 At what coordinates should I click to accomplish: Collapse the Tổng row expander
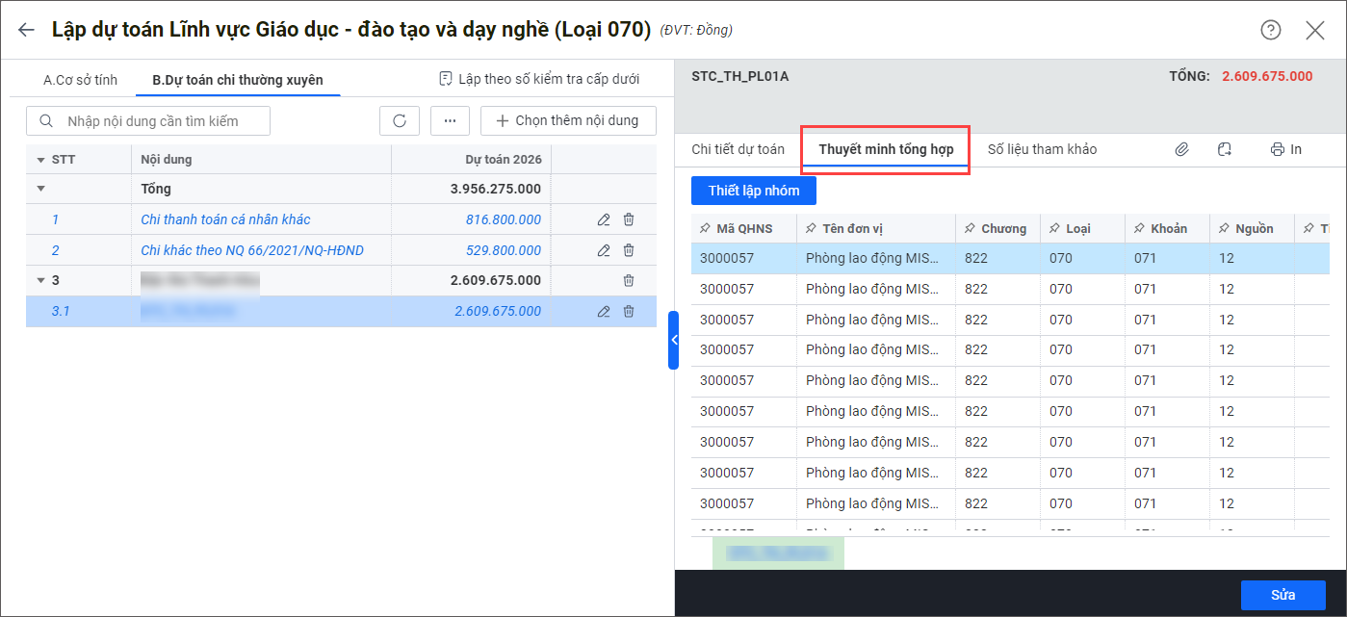pos(41,189)
